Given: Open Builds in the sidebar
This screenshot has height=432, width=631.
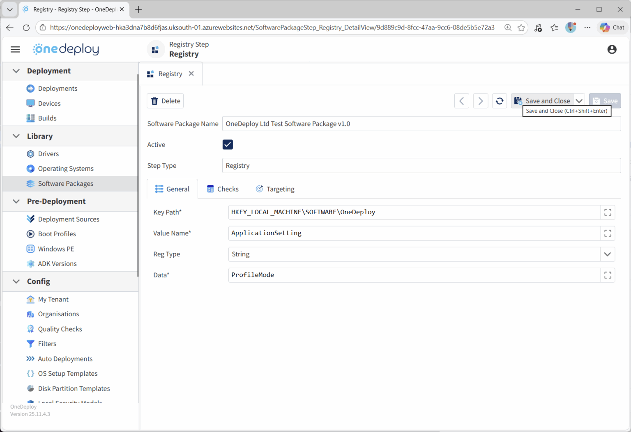Looking at the screenshot, I should (47, 118).
